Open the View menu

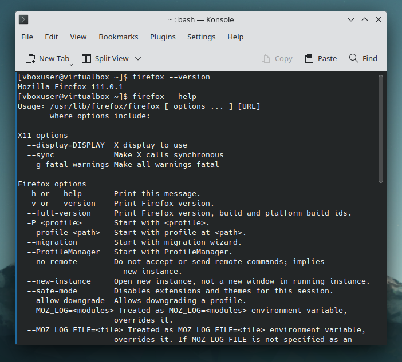click(x=78, y=37)
